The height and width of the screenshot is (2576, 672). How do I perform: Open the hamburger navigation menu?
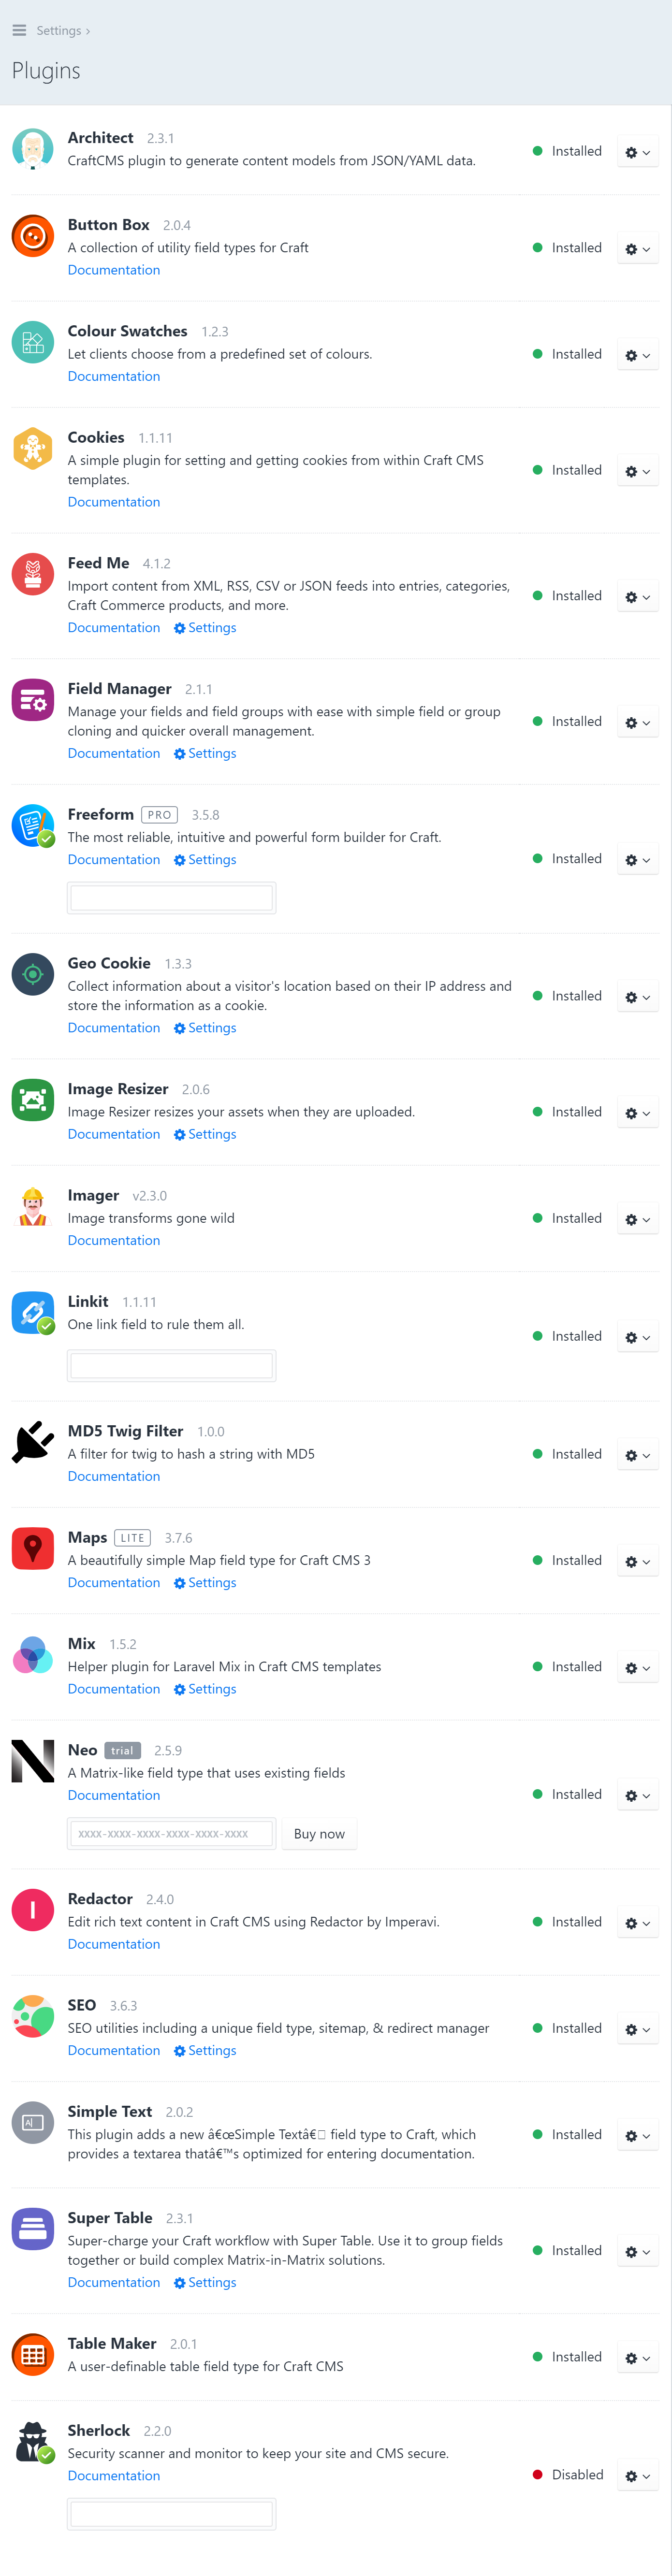click(18, 30)
